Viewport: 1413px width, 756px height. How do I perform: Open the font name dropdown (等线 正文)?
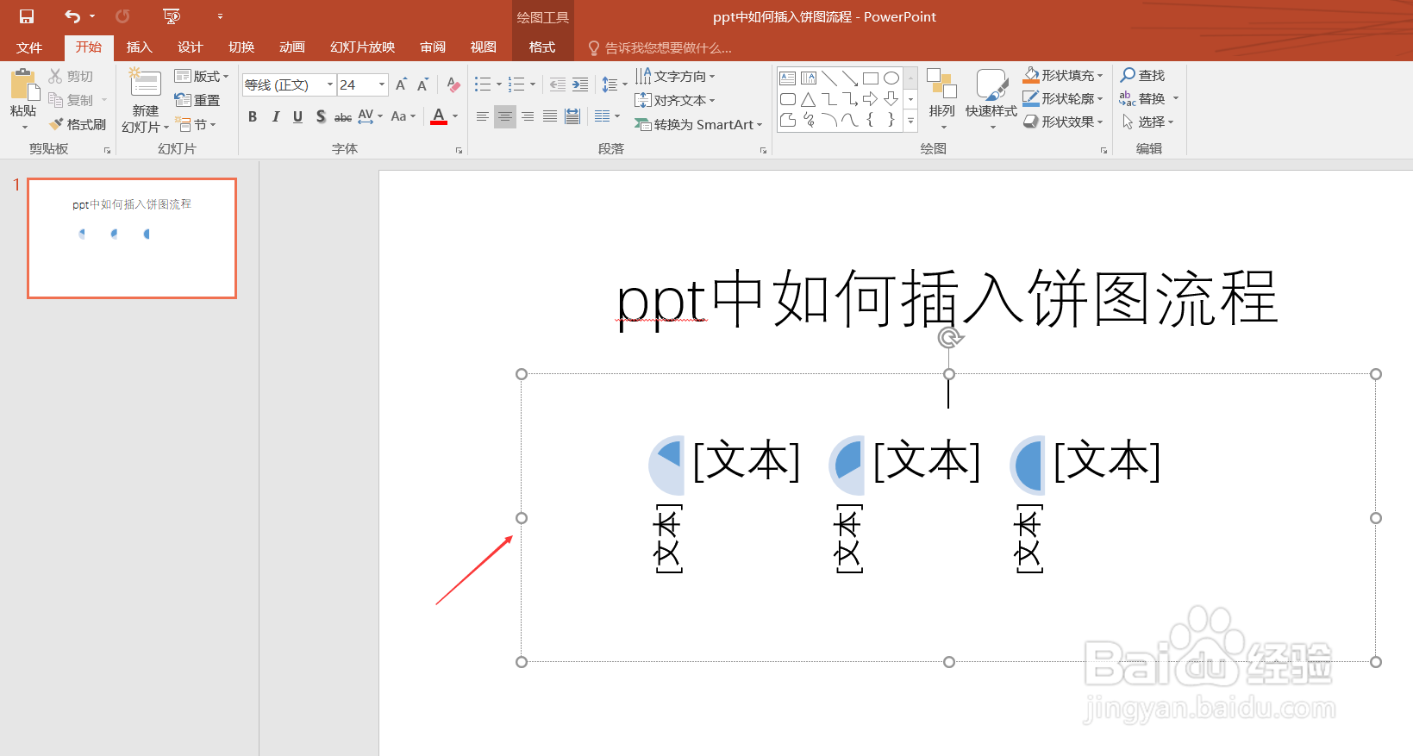point(330,84)
